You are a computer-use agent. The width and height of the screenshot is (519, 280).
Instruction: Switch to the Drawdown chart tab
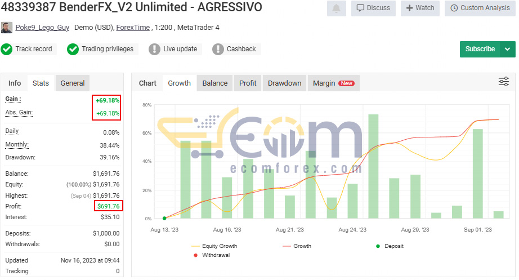pos(285,83)
